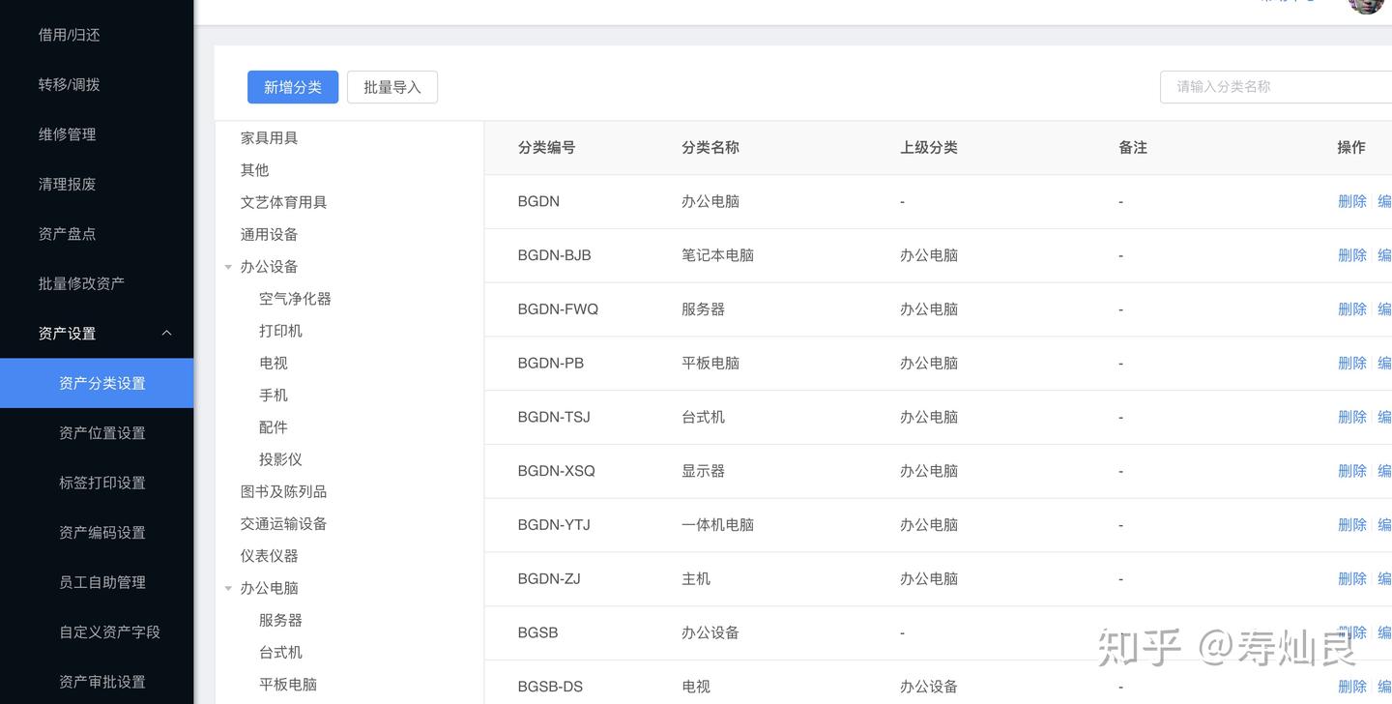Collapse the 办公设备 tree node arrow
This screenshot has height=704, width=1392.
[x=228, y=267]
